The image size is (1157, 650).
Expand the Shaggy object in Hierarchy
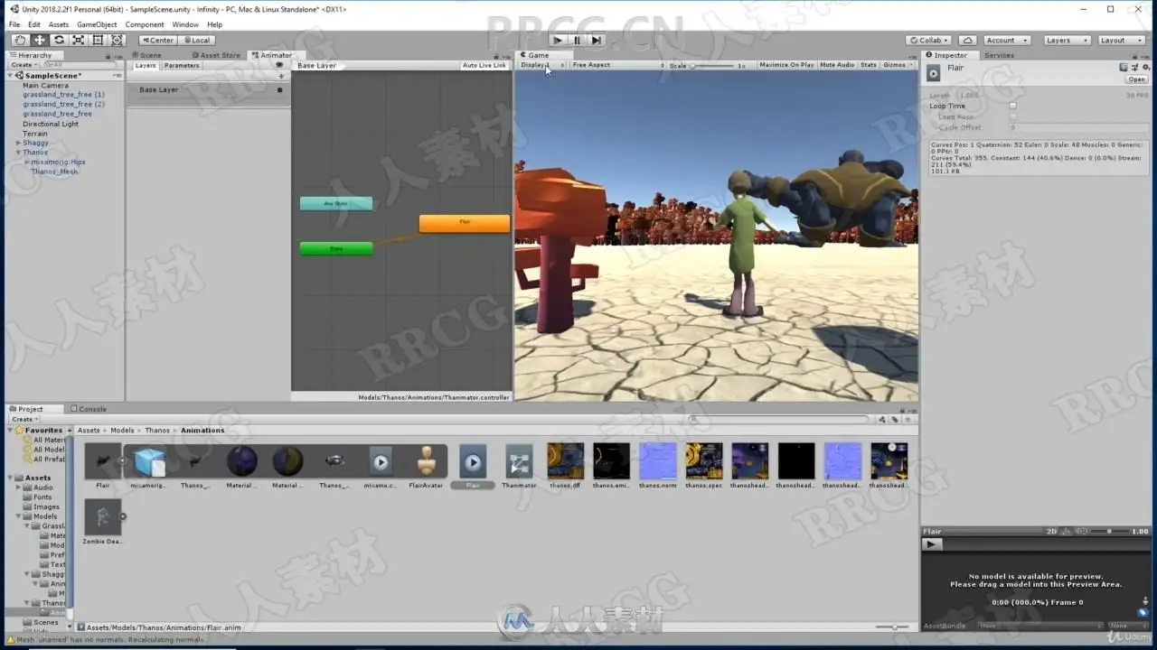click(x=18, y=143)
